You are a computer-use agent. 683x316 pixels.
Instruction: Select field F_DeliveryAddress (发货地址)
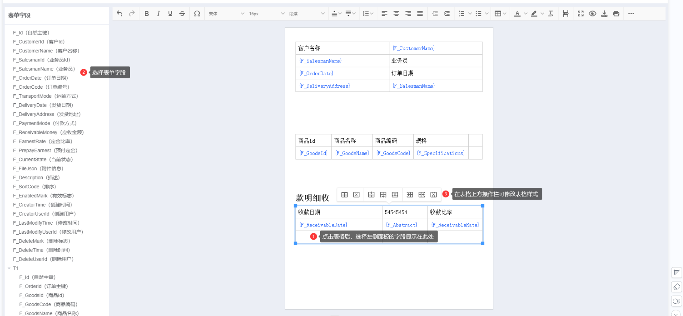(x=47, y=114)
